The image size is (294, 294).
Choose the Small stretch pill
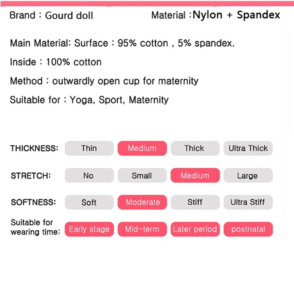tap(142, 175)
